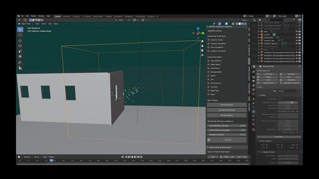Viewport: 319px width, 179px height.
Task: Click the Play animation button in timeline
Action: coord(135,157)
